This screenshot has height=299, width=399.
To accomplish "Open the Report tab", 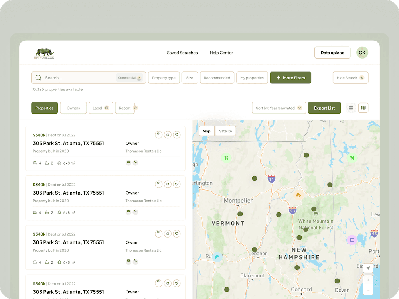I will tap(124, 108).
